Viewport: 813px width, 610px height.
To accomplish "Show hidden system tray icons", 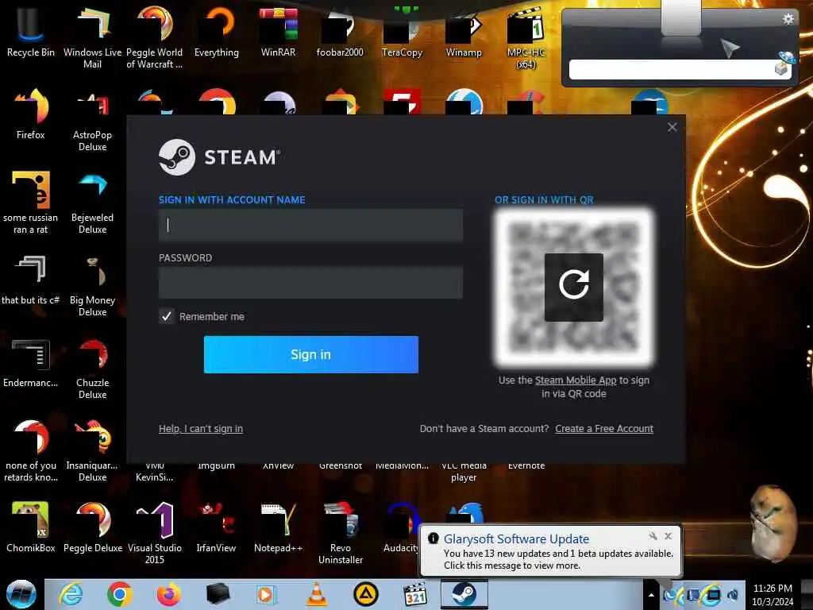I will click(x=651, y=595).
